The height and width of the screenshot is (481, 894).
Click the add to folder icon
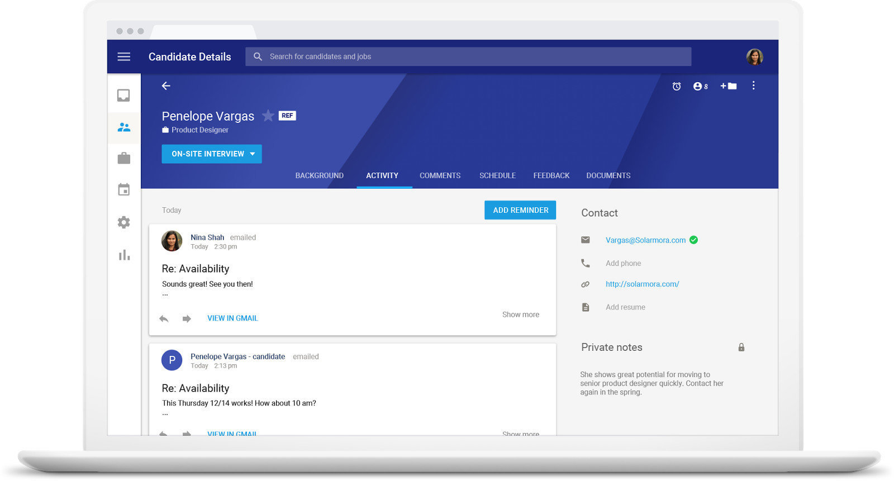coord(729,86)
